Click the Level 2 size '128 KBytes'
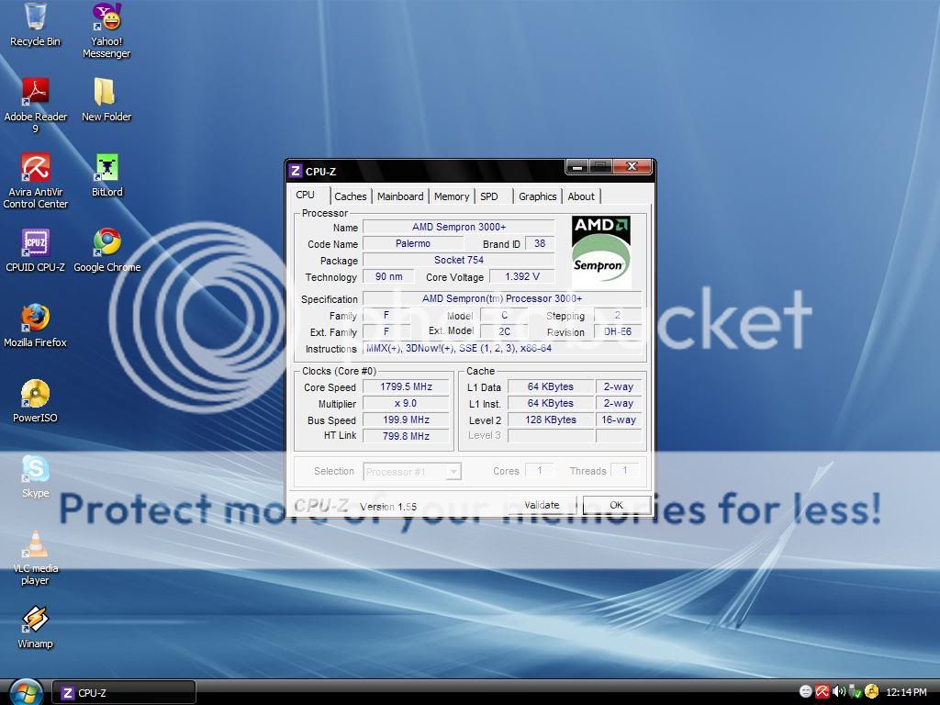The width and height of the screenshot is (940, 705). [551, 420]
